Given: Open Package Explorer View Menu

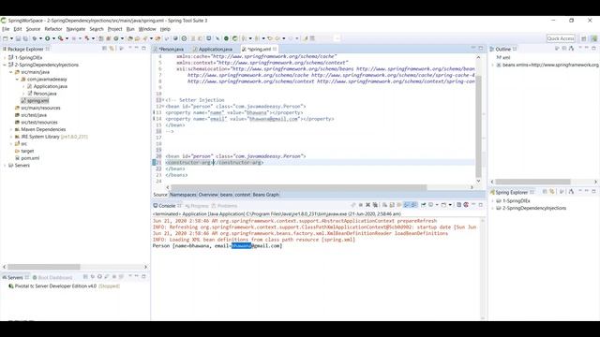Looking at the screenshot, I should click(x=121, y=49).
